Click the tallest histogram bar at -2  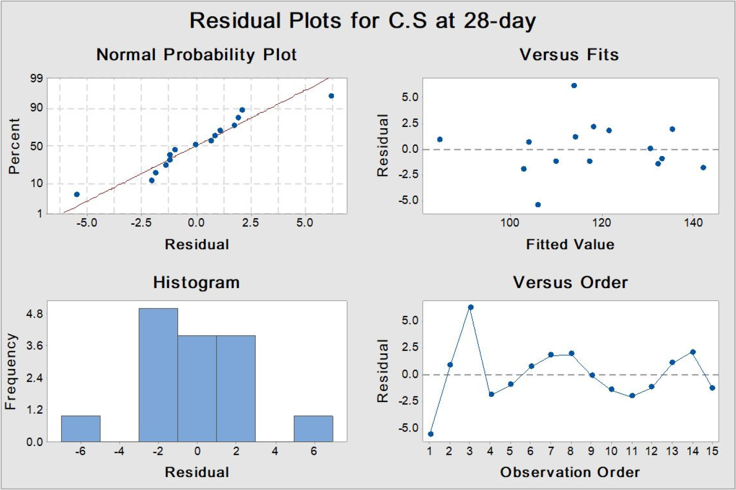(158, 375)
